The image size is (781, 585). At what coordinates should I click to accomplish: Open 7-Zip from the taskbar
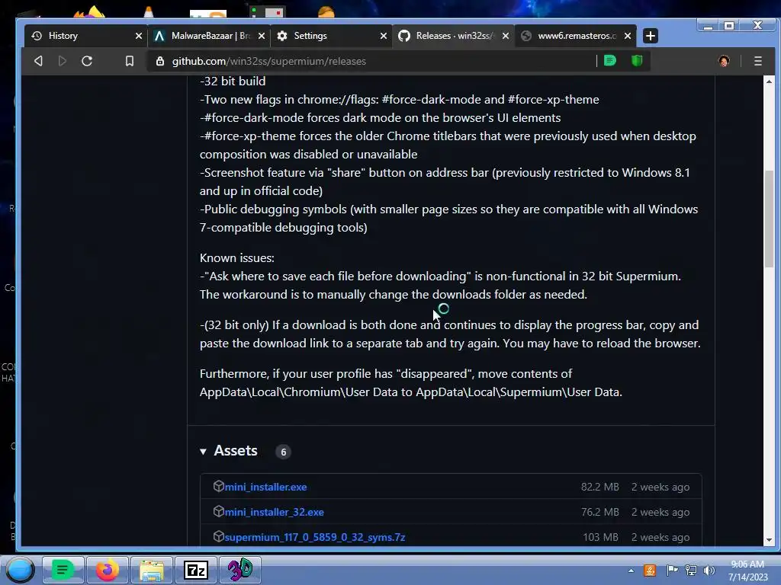[x=196, y=570]
